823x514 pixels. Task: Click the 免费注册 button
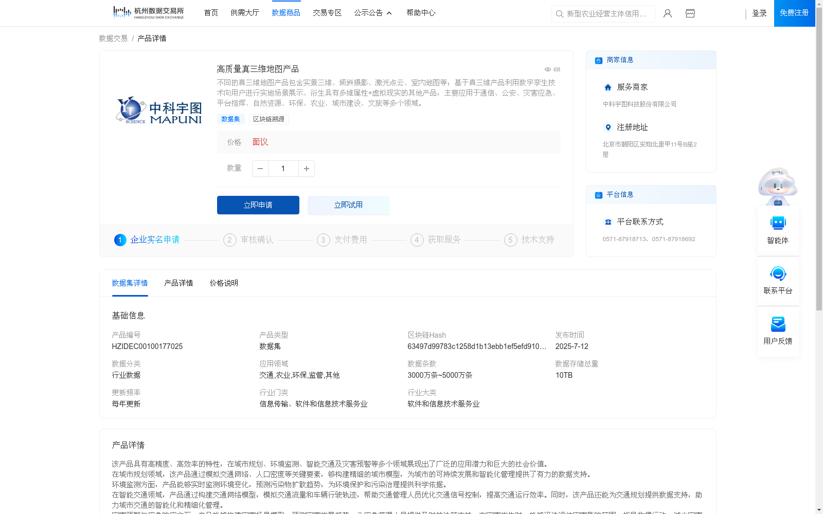click(794, 13)
